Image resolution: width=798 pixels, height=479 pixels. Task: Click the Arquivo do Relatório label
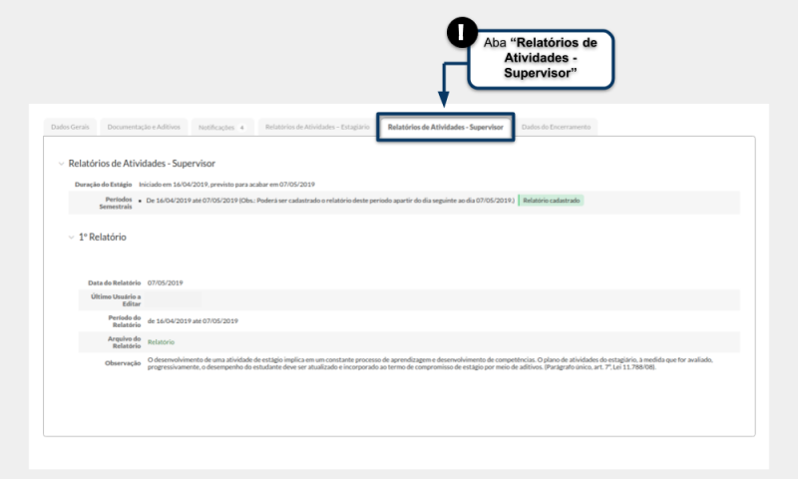click(x=124, y=342)
